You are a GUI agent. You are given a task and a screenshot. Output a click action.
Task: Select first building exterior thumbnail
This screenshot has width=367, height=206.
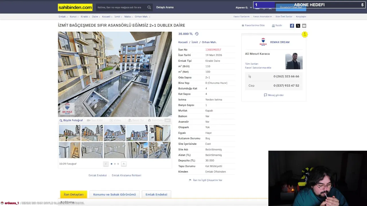point(70,133)
